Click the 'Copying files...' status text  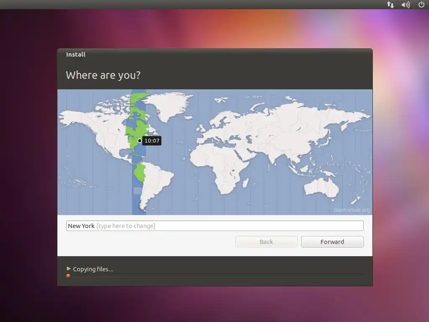coord(93,269)
